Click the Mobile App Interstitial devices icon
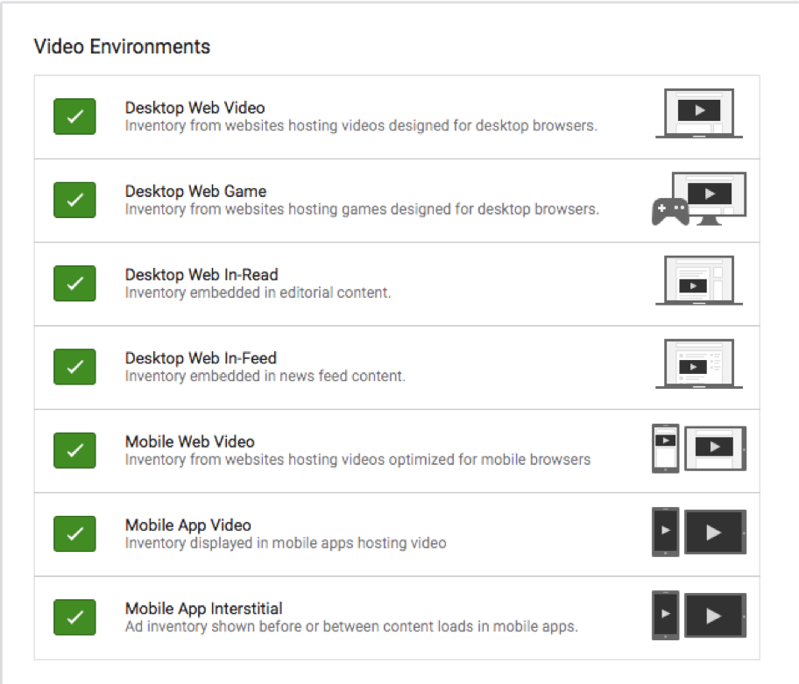799x684 pixels. click(x=699, y=615)
